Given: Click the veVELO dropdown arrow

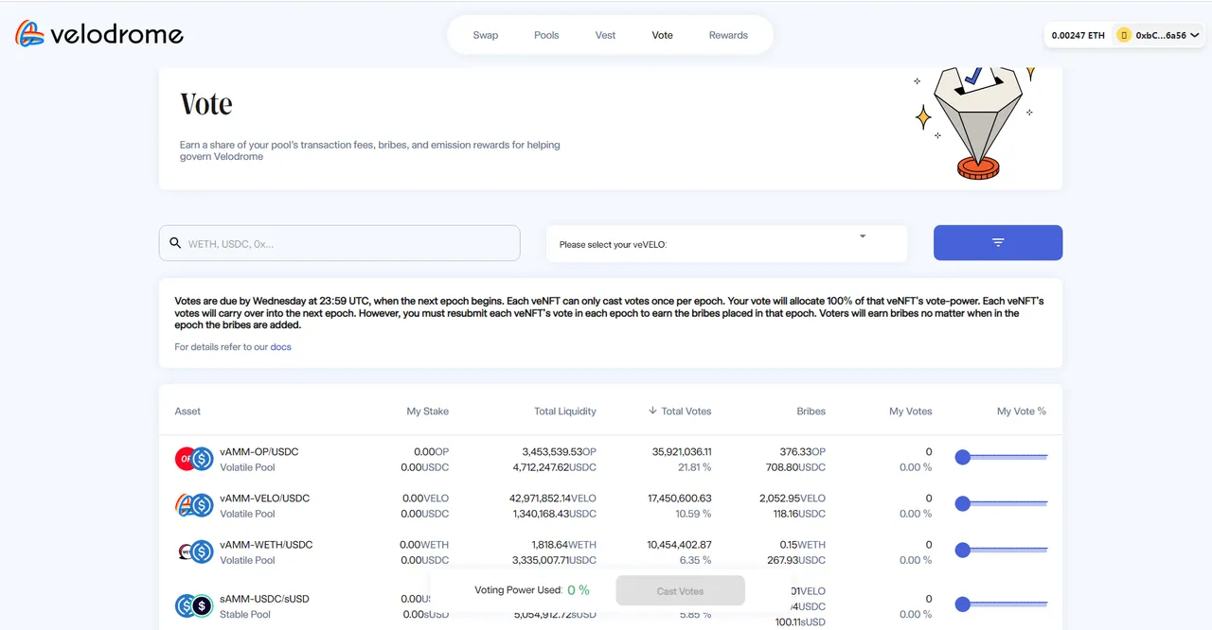Looking at the screenshot, I should (863, 236).
